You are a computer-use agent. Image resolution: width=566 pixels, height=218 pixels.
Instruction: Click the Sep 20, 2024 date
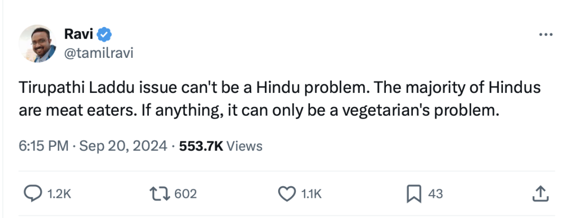click(123, 146)
